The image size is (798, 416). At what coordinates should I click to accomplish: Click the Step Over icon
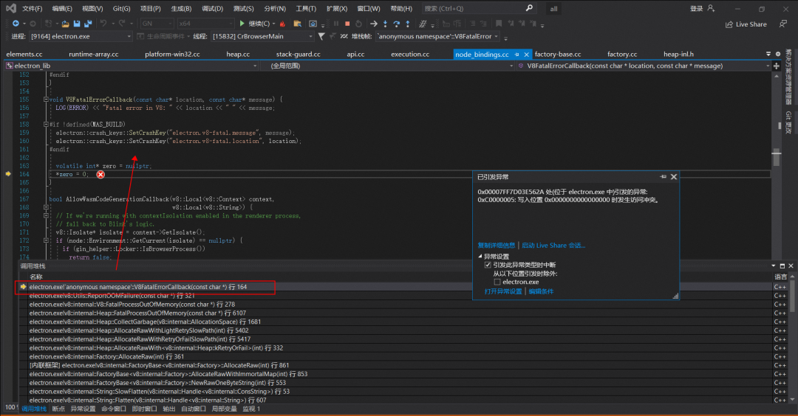click(x=397, y=24)
